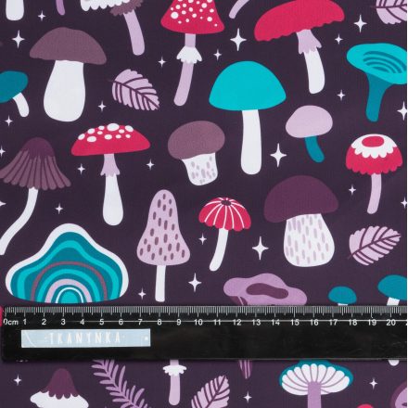Click the flat purple mushroom above the ruler
This screenshot has height=408, width=408.
coord(265,289)
